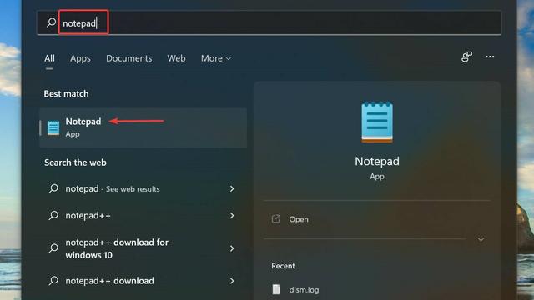Click magnifier icon beside 'notepad++ download for windows 10'
This screenshot has height=300, width=534.
[x=53, y=248]
